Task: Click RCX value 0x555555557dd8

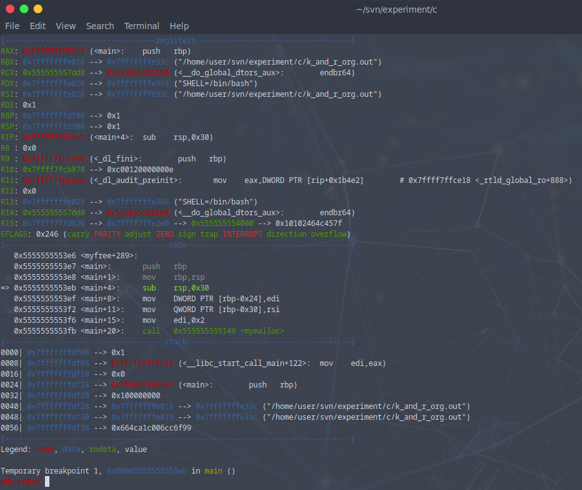Action: (54, 73)
